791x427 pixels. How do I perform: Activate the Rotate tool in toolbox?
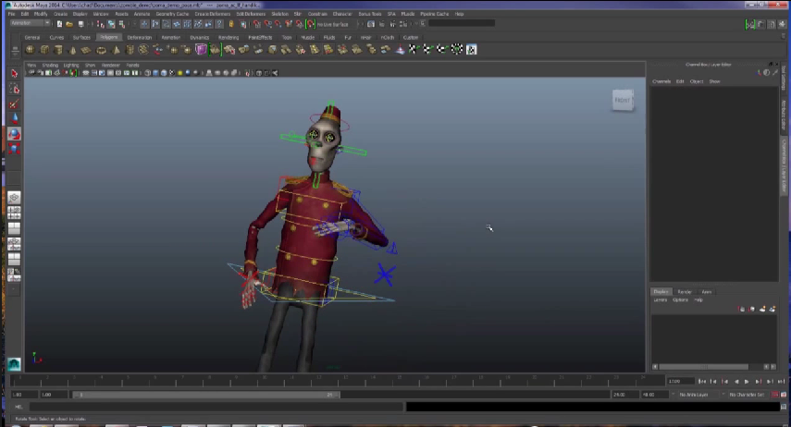pos(15,134)
